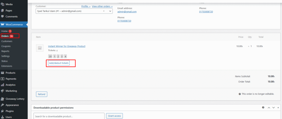Viewport: 282px width, 119px height.
Task: Click the Appearance paintbrush icon
Action: [x=3, y=105]
